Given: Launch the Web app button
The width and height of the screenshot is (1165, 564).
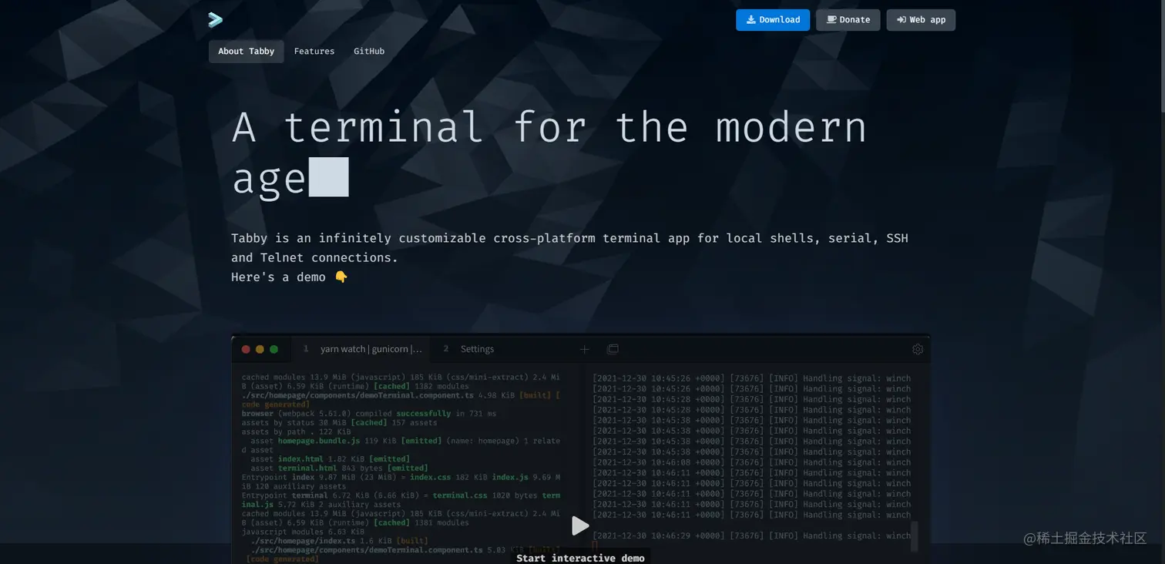Looking at the screenshot, I should click(921, 20).
